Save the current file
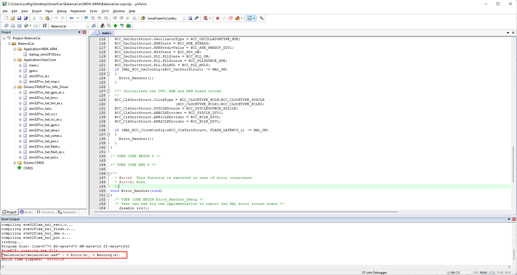This screenshot has width=517, height=275. pyautogui.click(x=19, y=18)
